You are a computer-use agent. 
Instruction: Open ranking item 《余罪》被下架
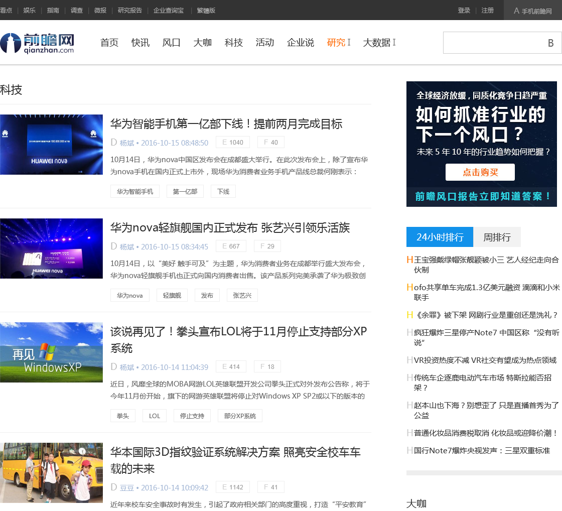pyautogui.click(x=486, y=315)
